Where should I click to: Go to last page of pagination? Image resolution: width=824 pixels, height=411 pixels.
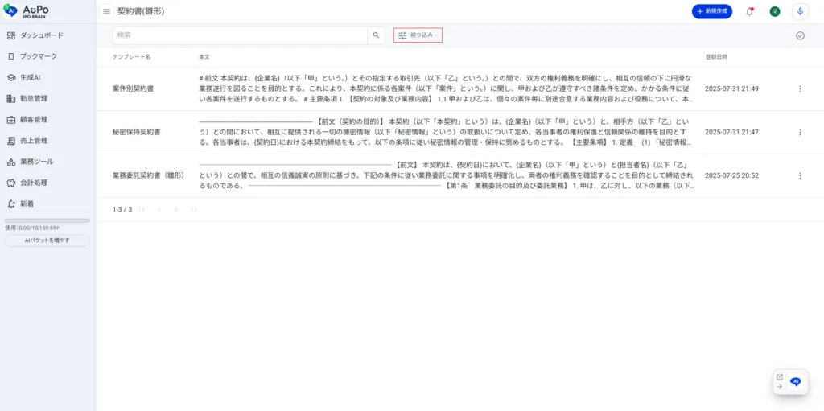pyautogui.click(x=193, y=209)
